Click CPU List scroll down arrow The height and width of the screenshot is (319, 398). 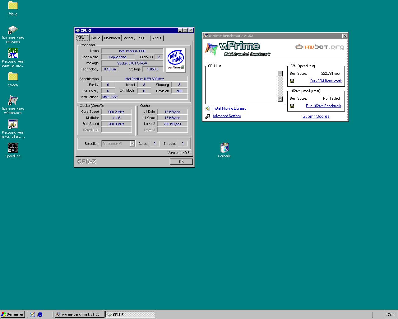point(280,99)
